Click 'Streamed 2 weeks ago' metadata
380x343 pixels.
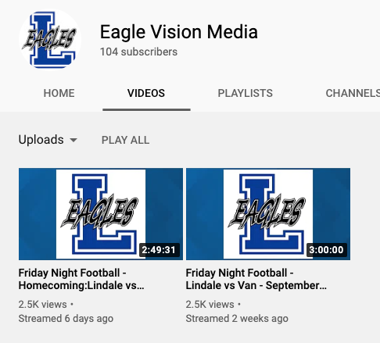coord(237,319)
